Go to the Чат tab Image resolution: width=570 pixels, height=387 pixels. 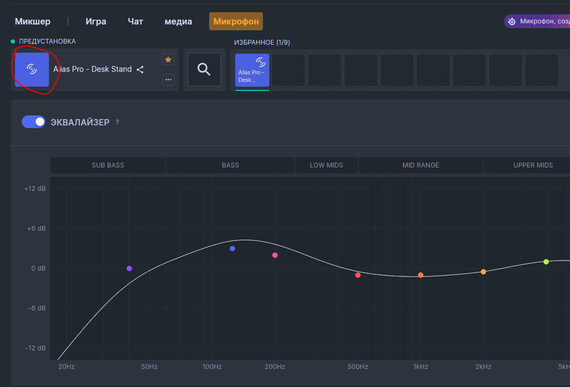pos(135,21)
